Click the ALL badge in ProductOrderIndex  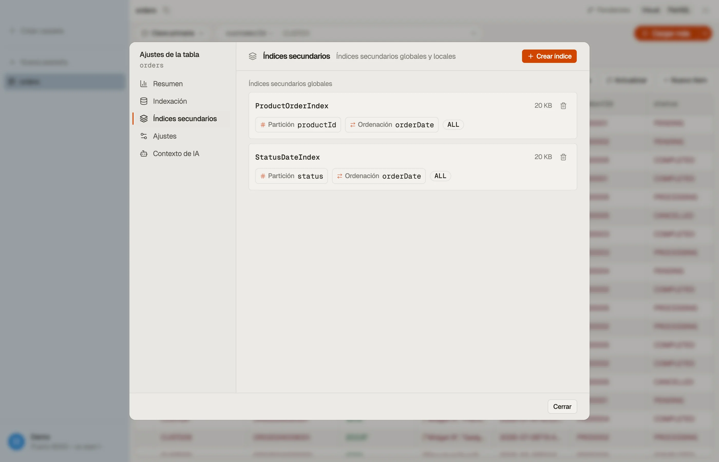453,124
